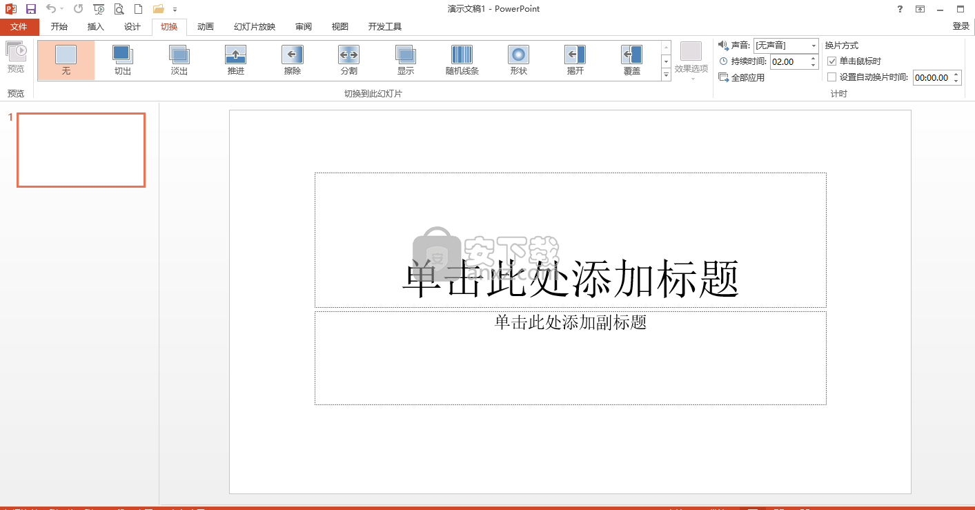Click 全部应用 to apply to all slides
The width and height of the screenshot is (975, 510).
(742, 77)
